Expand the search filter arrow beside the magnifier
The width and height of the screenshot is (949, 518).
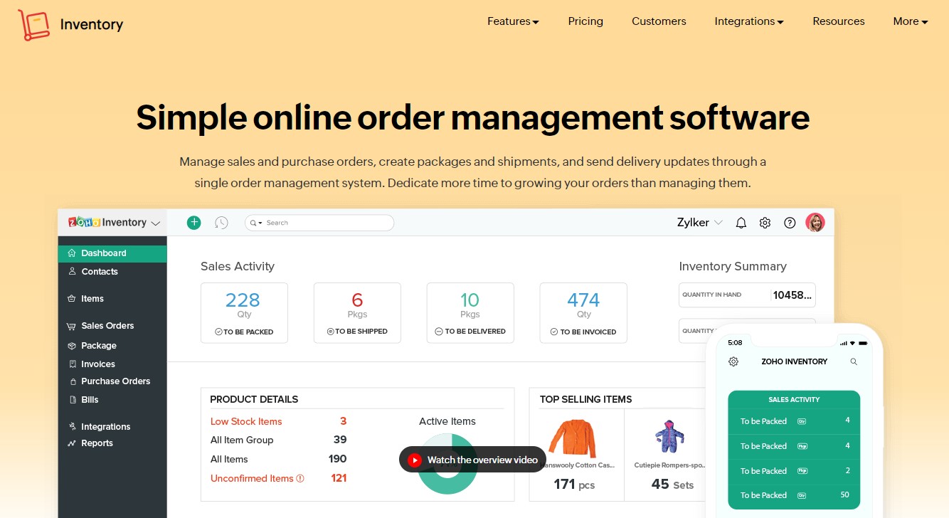tap(259, 222)
